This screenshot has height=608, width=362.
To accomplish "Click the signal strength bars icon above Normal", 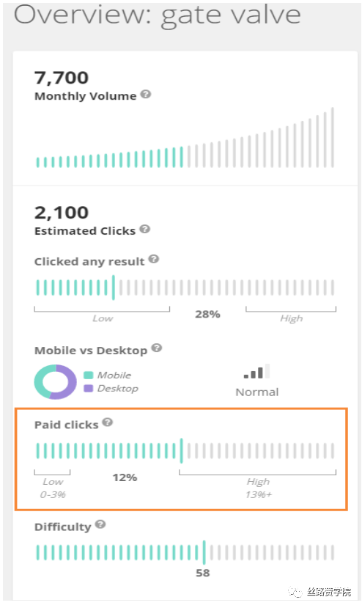I will click(256, 371).
